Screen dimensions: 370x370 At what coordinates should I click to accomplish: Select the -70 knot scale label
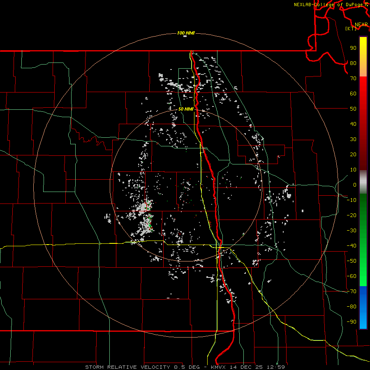pyautogui.click(x=351, y=291)
